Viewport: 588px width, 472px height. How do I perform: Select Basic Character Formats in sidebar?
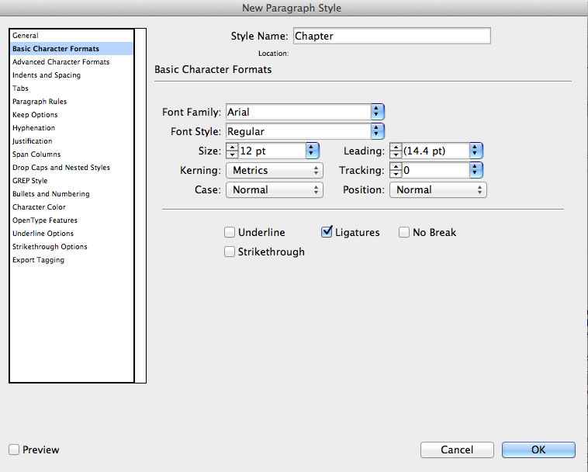71,49
